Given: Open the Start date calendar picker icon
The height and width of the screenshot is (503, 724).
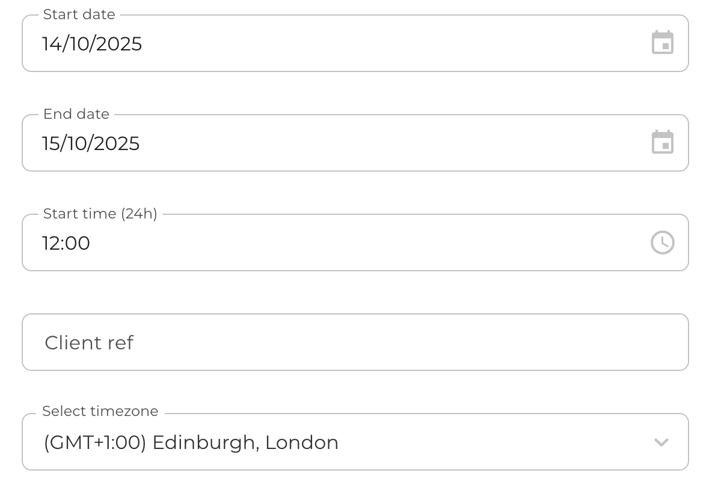Looking at the screenshot, I should point(662,43).
